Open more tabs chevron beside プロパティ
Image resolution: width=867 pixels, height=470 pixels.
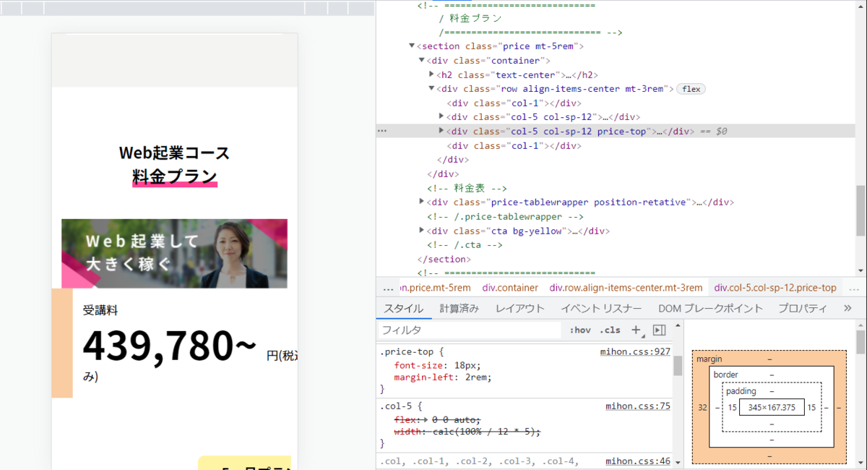coord(847,308)
